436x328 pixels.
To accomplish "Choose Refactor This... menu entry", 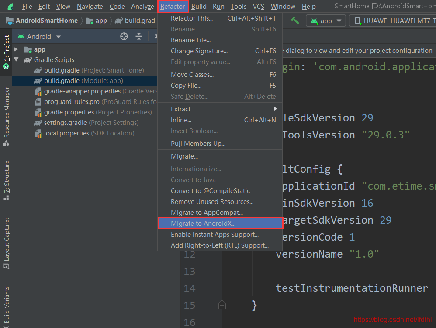I will (x=220, y=18).
